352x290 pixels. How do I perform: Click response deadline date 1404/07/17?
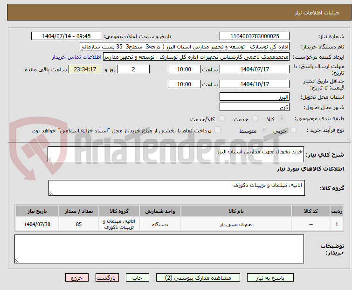[255, 69]
